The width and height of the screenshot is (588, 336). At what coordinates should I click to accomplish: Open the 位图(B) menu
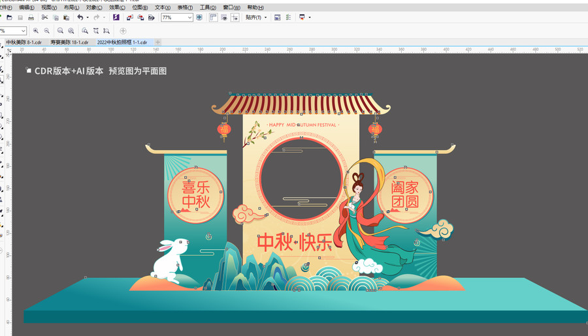(140, 7)
